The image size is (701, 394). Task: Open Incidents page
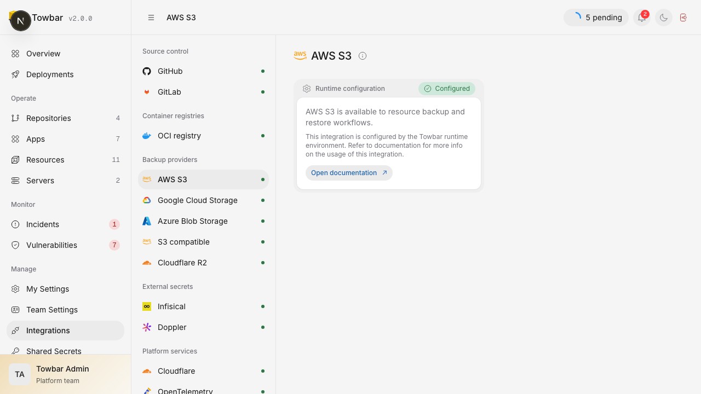pyautogui.click(x=66, y=224)
